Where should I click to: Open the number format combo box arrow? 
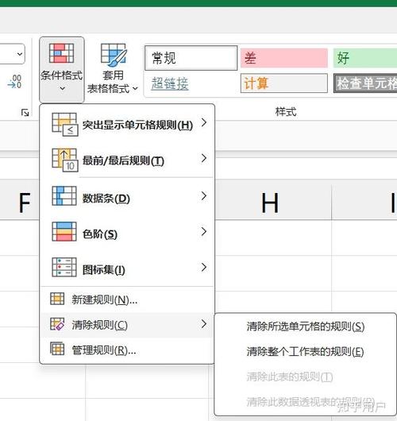tap(20, 54)
